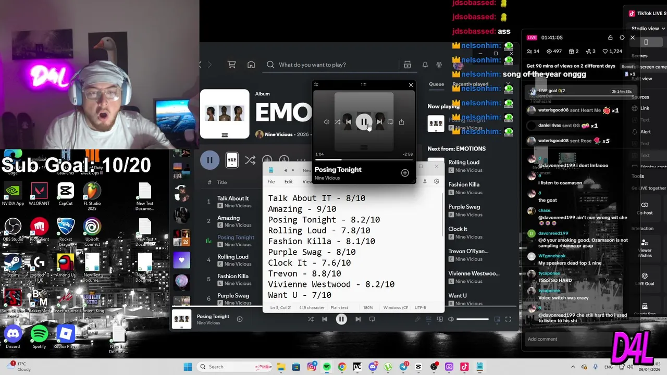
Task: Click EMOTIONS album cover art
Action: 225,114
